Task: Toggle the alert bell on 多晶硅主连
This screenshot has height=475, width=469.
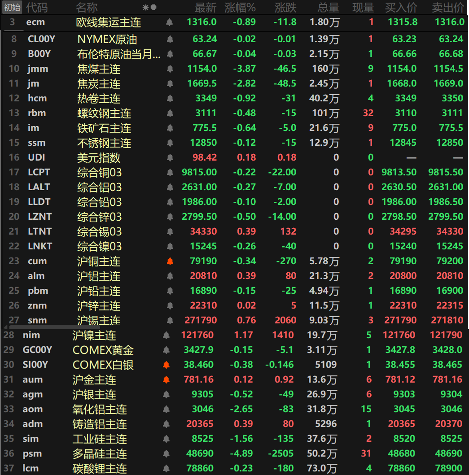Action: [166, 453]
